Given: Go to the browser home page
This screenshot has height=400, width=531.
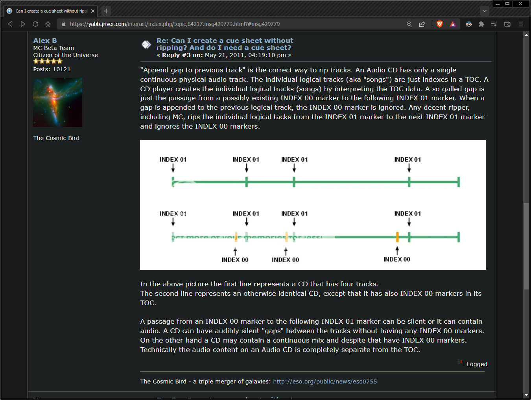Looking at the screenshot, I should [48, 24].
